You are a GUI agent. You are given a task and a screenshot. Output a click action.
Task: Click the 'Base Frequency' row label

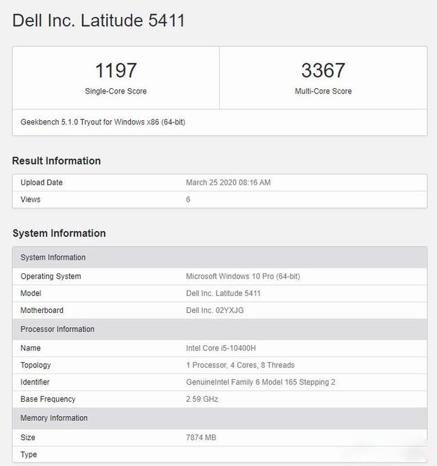pyautogui.click(x=48, y=399)
